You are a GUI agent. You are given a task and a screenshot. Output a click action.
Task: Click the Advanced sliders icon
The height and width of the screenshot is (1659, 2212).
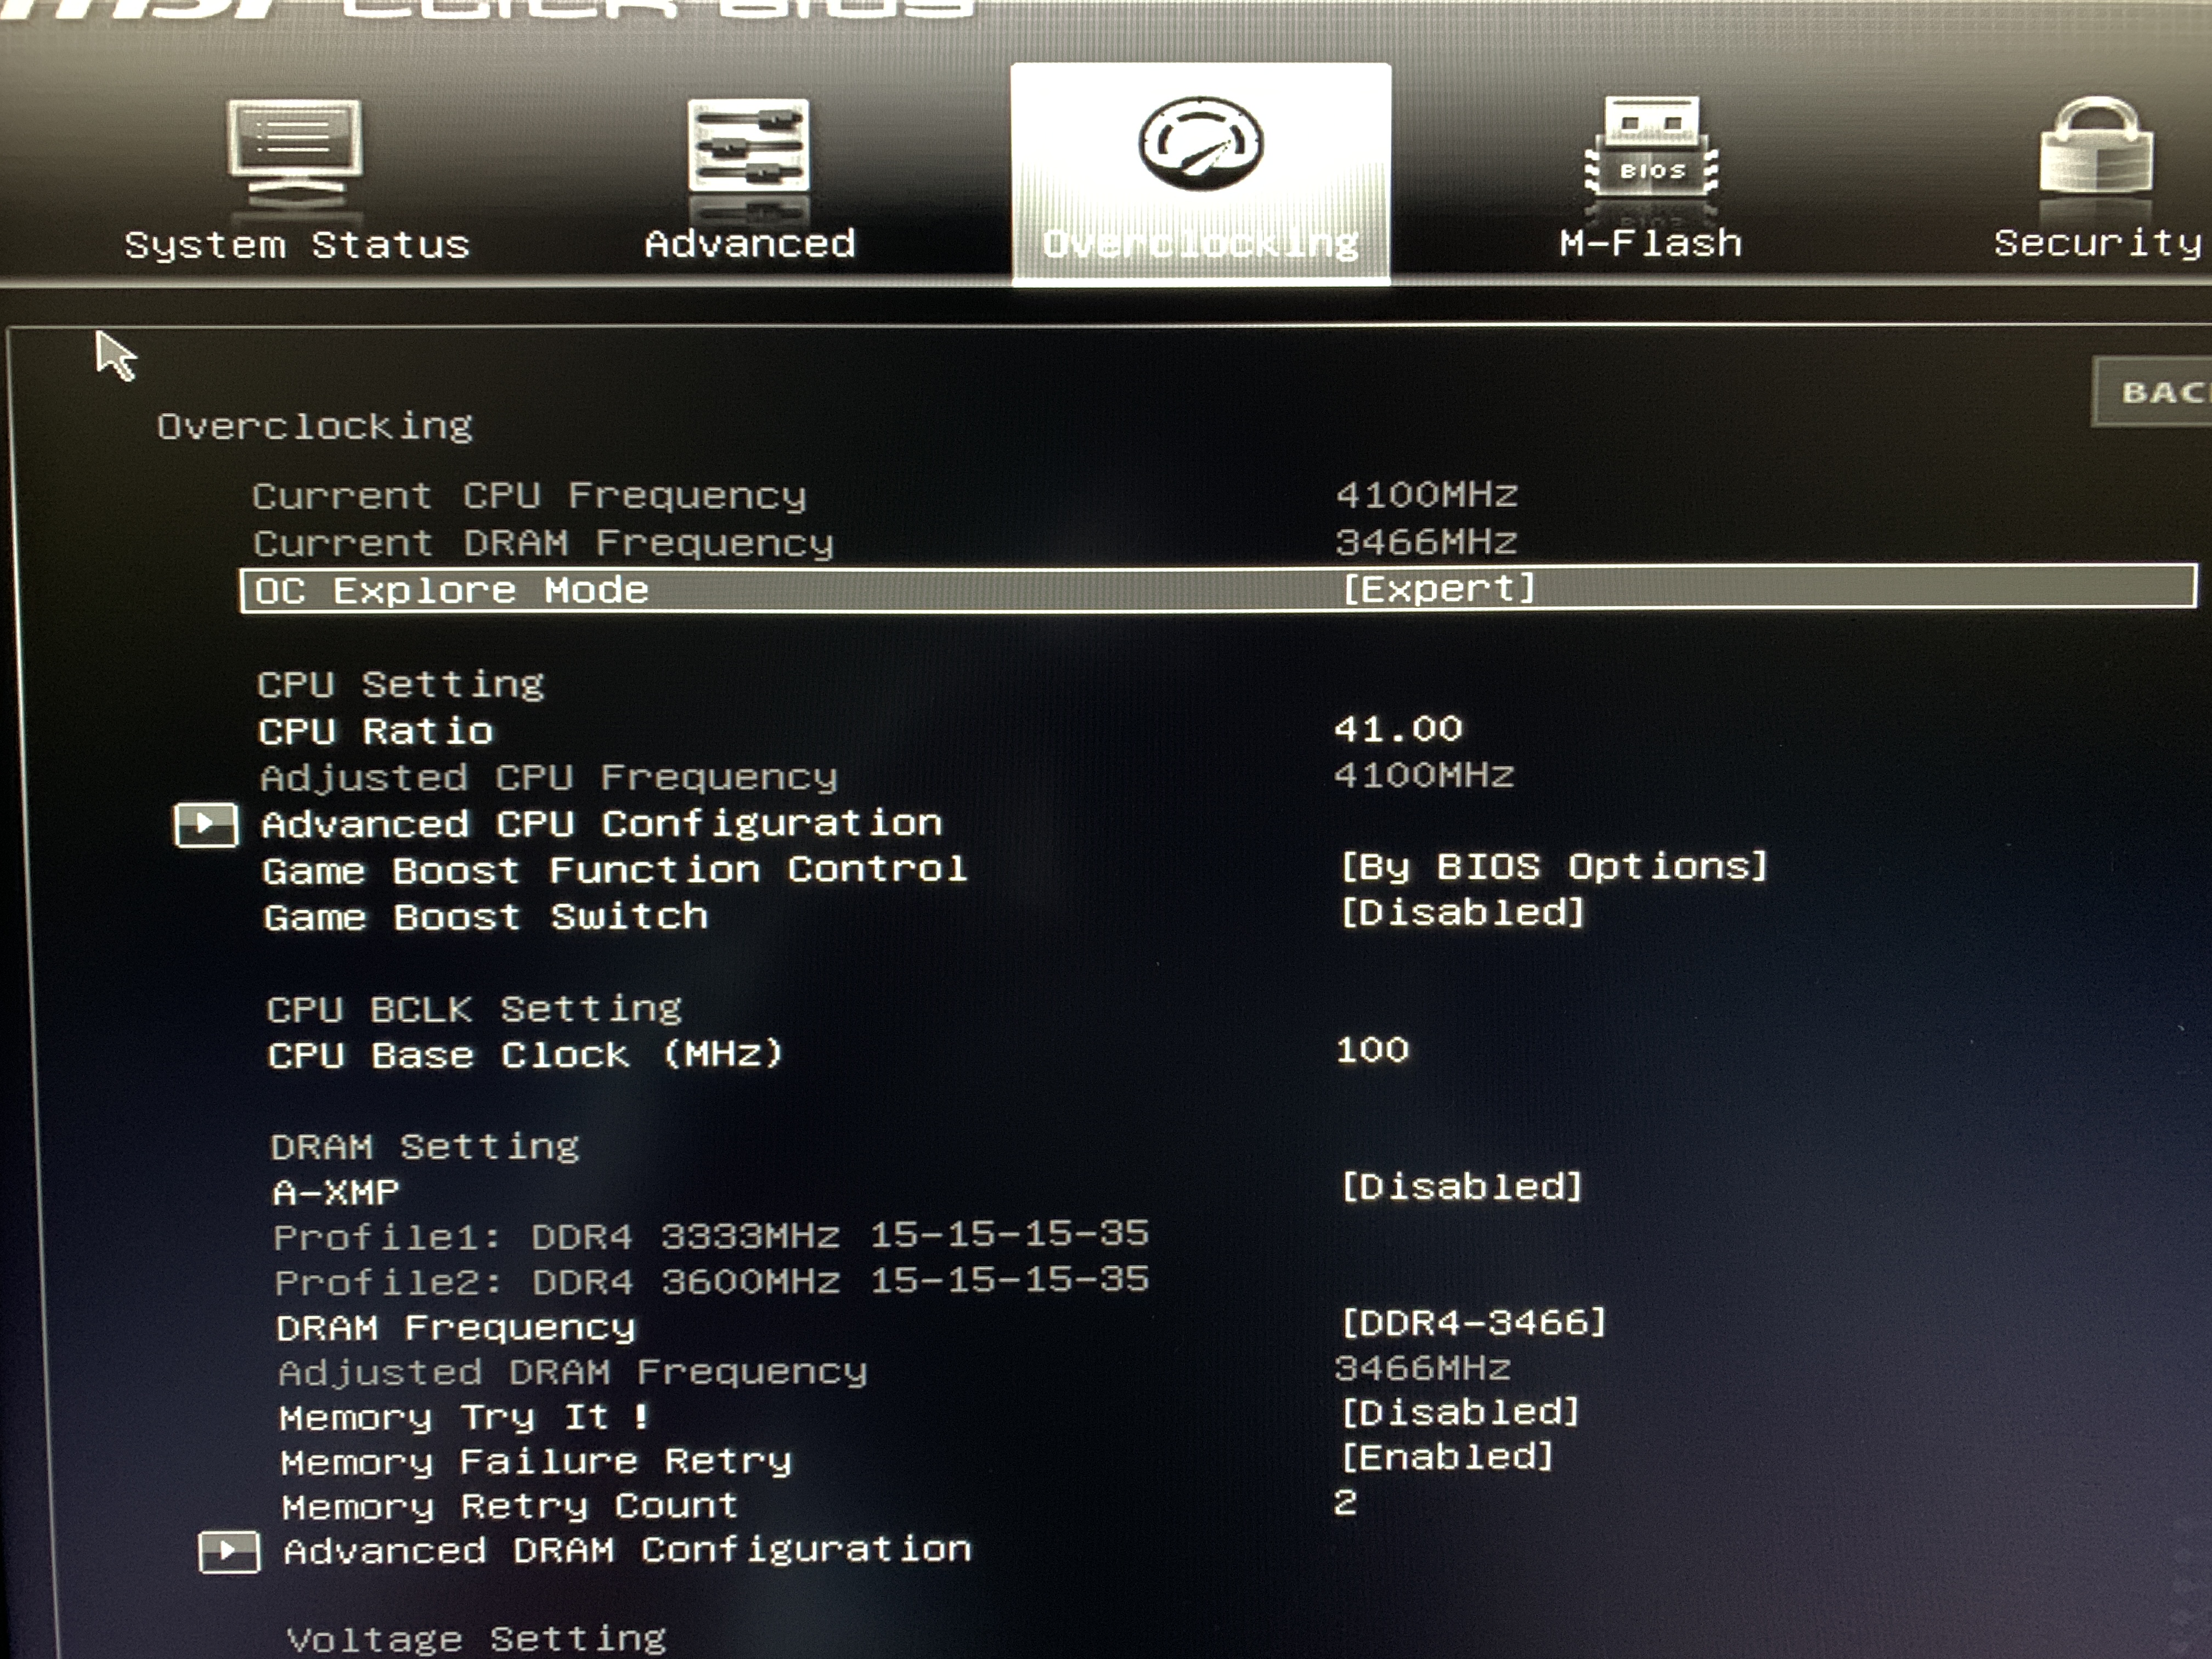[748, 146]
